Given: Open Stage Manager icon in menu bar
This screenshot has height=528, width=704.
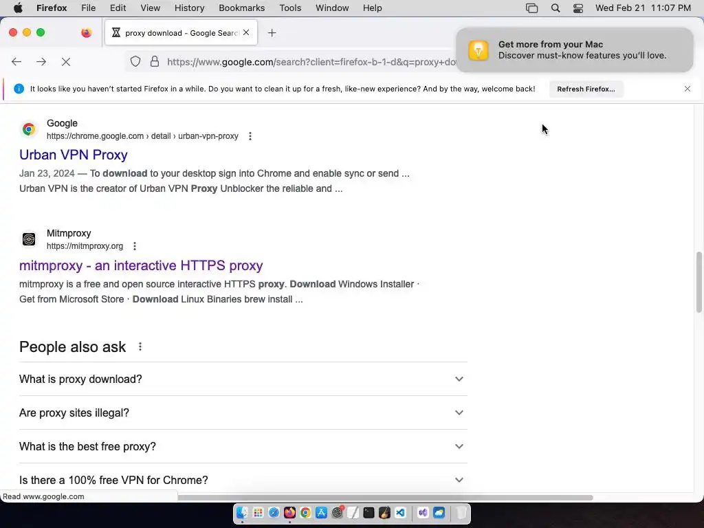Looking at the screenshot, I should 531,8.
